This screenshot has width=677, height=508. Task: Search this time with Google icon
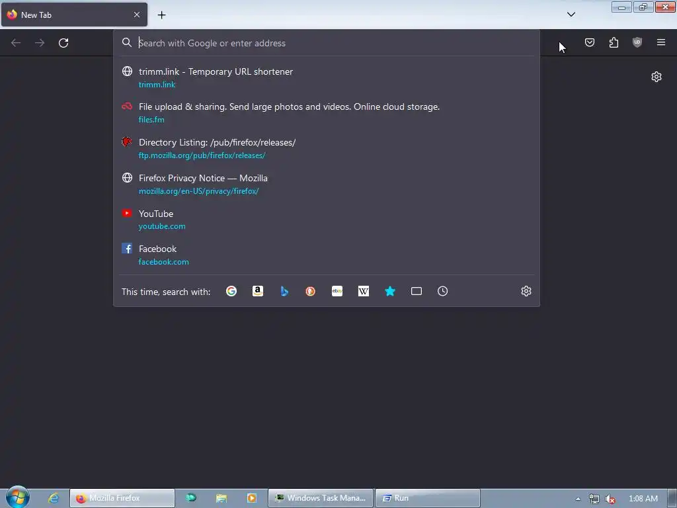pos(231,291)
